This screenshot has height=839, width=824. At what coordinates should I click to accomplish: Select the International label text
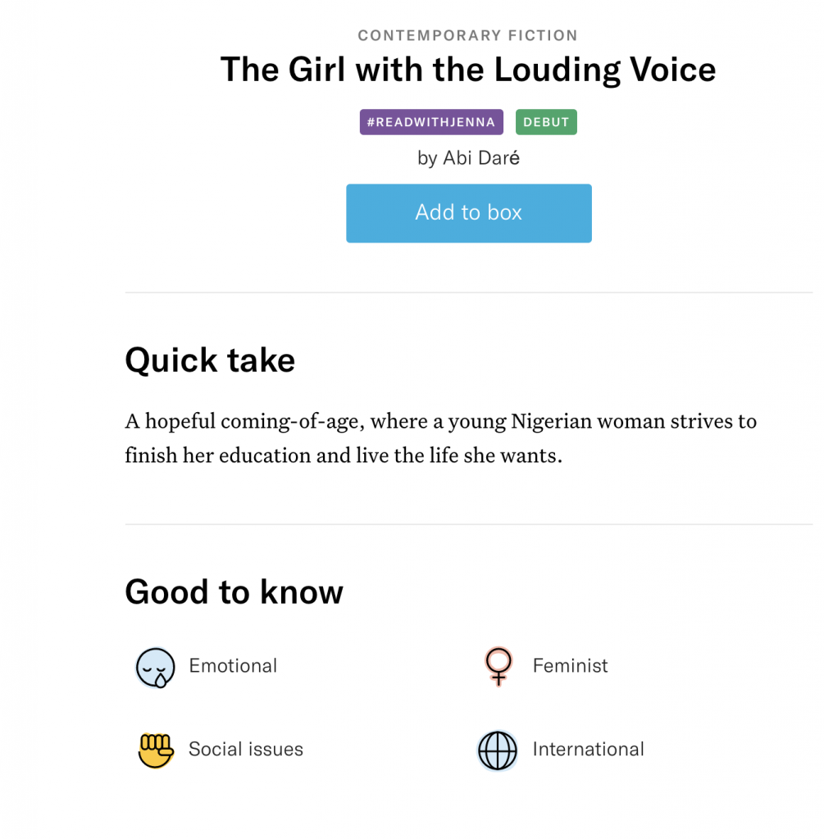[588, 750]
